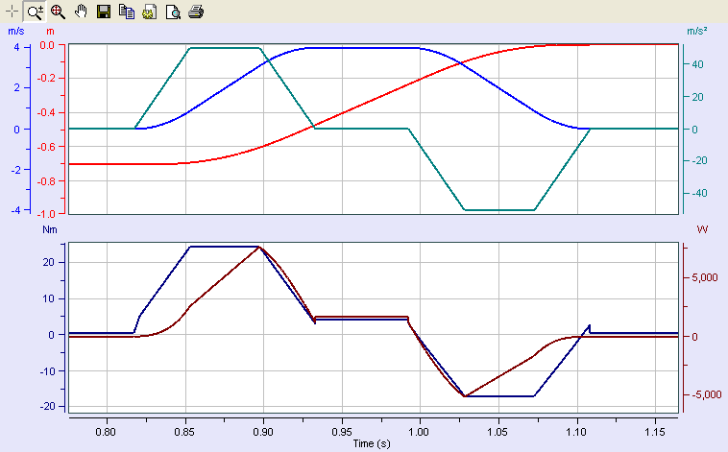Click the zoom-to-fit red target magnifier

point(58,12)
